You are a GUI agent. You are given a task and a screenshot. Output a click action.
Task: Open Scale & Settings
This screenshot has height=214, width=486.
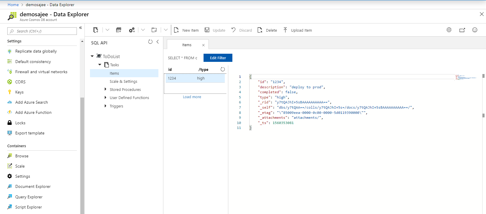click(123, 82)
